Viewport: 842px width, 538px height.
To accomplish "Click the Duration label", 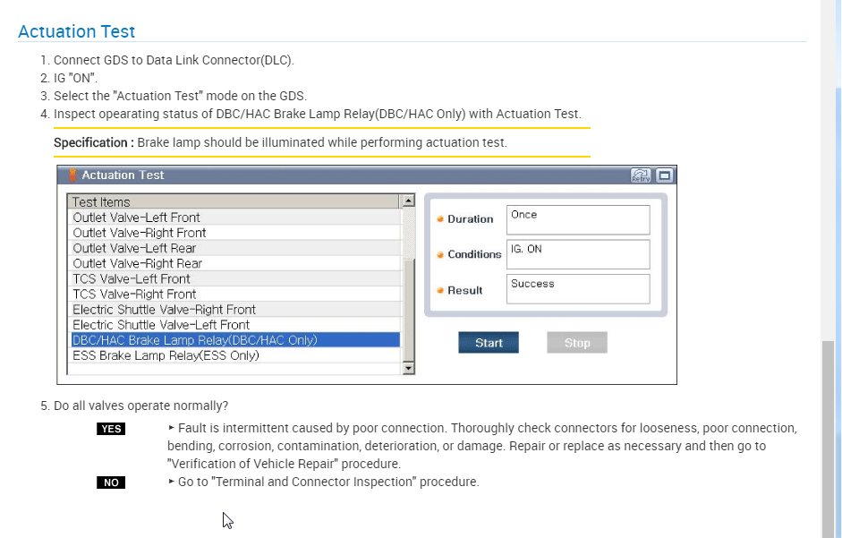I will tap(470, 218).
